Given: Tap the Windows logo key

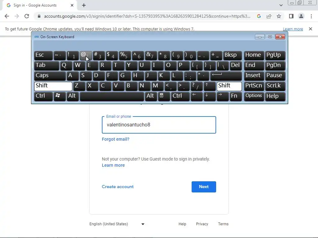Looking at the screenshot, I should pos(60,97).
